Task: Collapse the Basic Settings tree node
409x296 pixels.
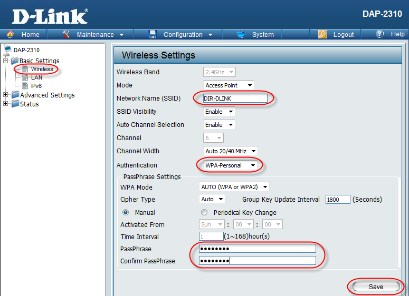Action: [x=5, y=61]
